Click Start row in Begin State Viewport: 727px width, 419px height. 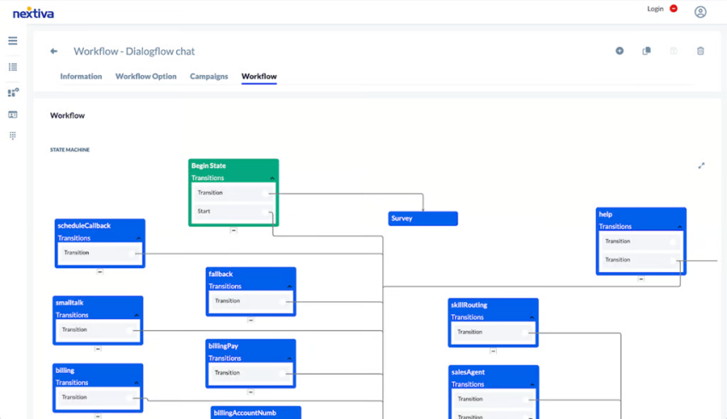[x=233, y=212]
